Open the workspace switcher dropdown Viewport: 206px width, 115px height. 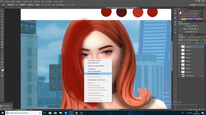pyautogui.click(x=197, y=5)
